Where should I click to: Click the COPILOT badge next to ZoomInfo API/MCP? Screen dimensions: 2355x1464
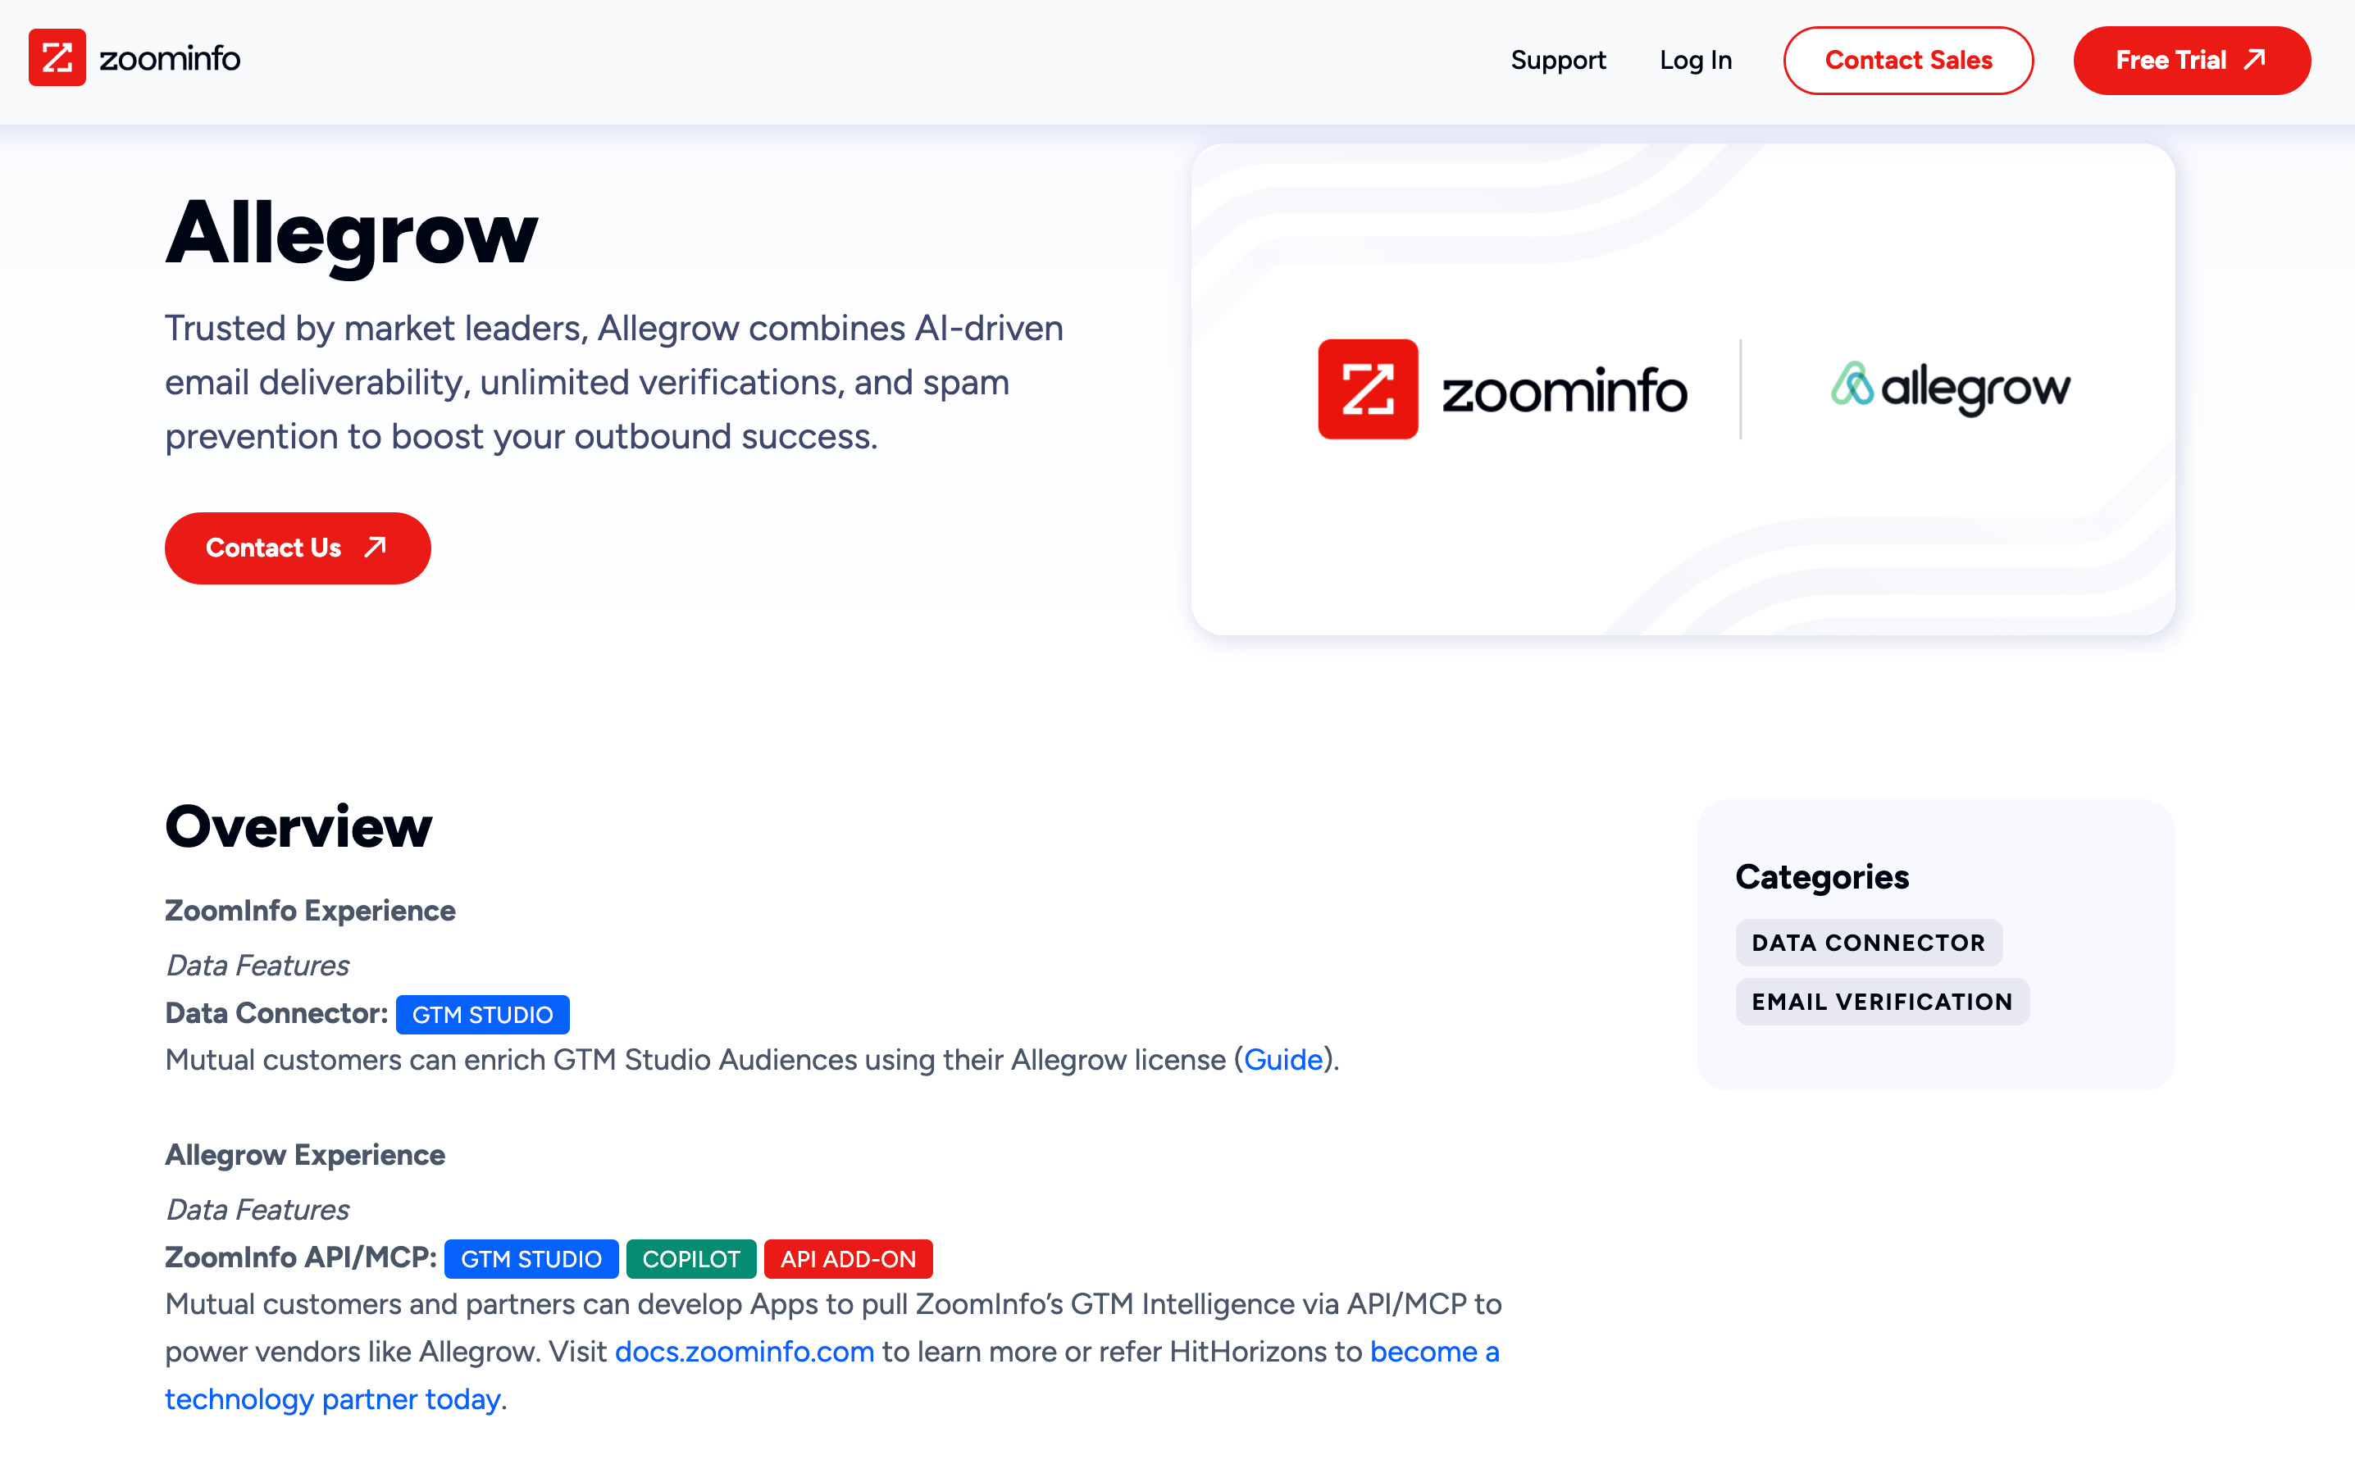coord(690,1259)
